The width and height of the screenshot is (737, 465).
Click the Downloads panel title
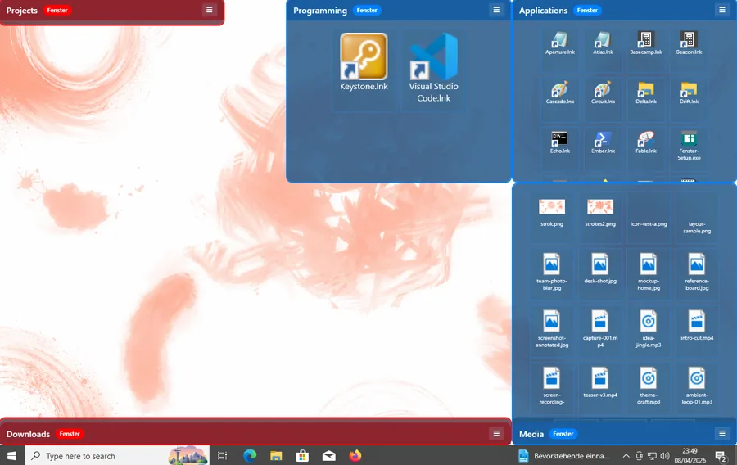point(28,434)
